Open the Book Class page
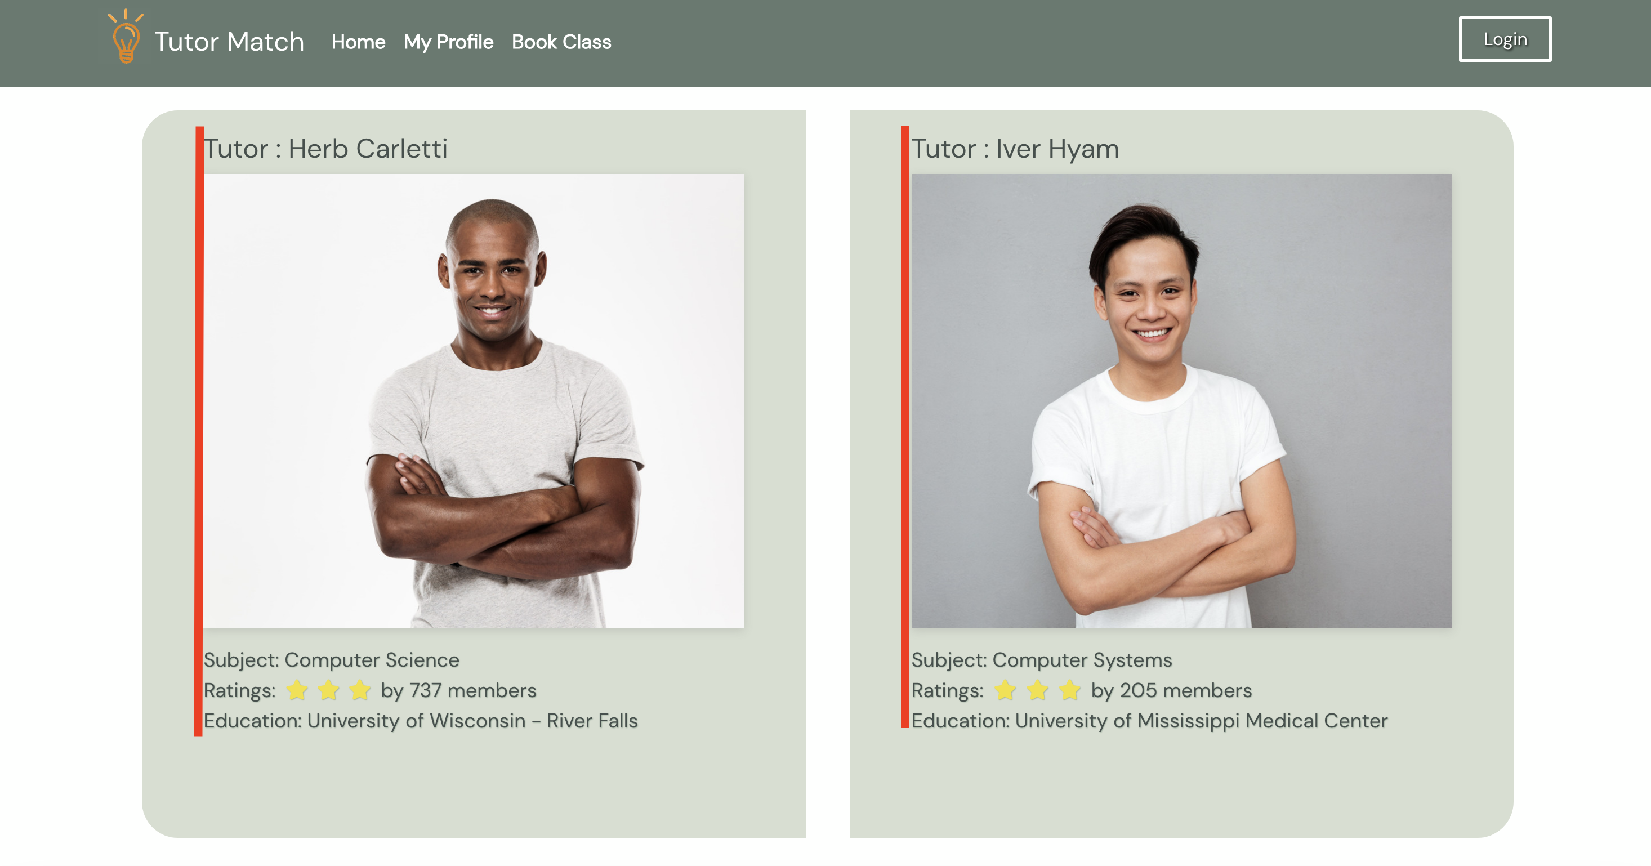The width and height of the screenshot is (1651, 866). click(561, 42)
